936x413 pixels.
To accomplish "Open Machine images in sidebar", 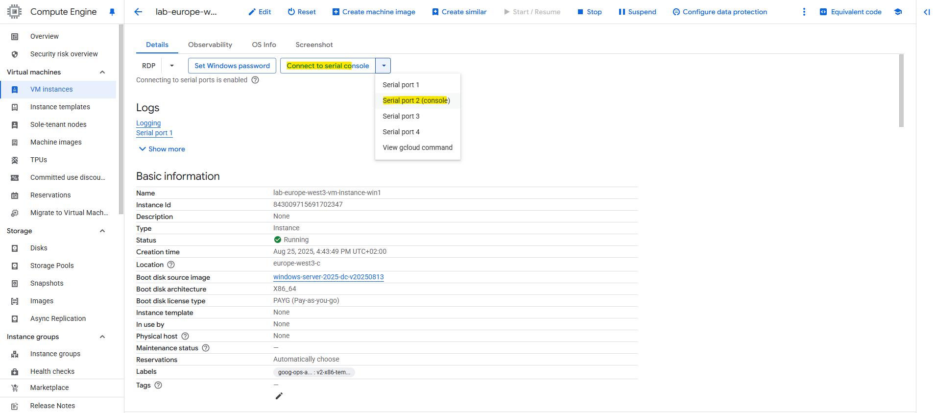I will 58,142.
